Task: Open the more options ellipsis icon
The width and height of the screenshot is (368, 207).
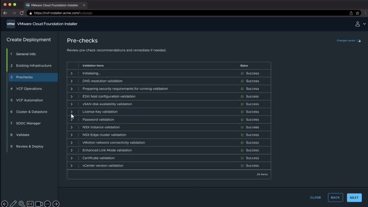Action: click(47, 204)
